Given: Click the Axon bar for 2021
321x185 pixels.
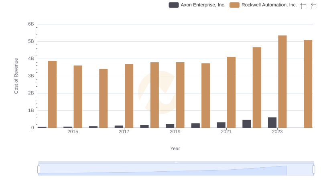Looking at the screenshot, I should pos(221,125).
